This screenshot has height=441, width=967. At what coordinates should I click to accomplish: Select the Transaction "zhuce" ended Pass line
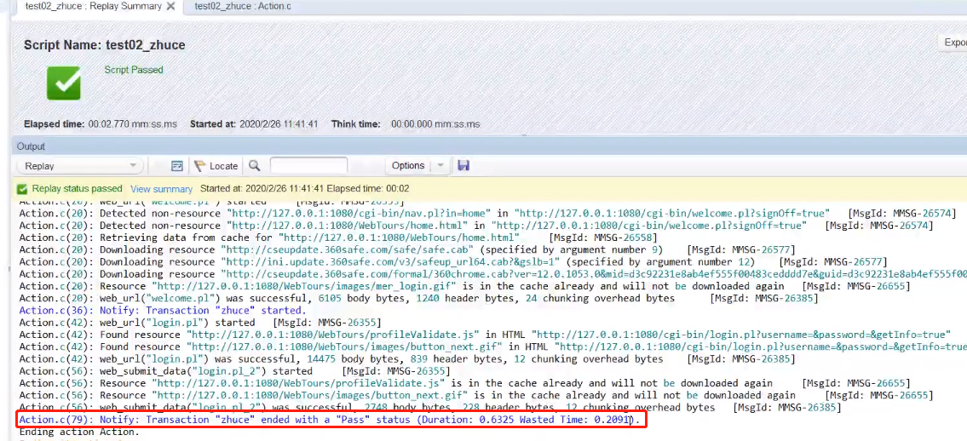(330, 420)
